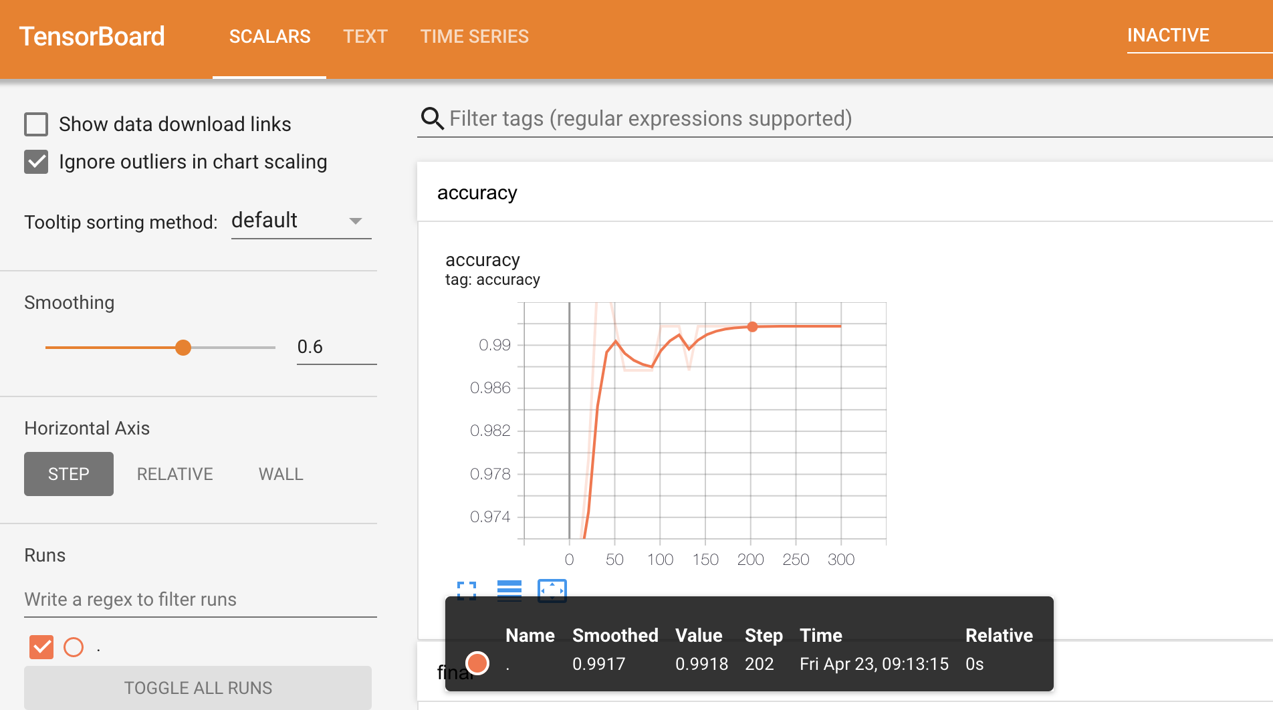Uncheck Ignore outliers in chart scaling
This screenshot has width=1273, height=710.
[x=36, y=162]
